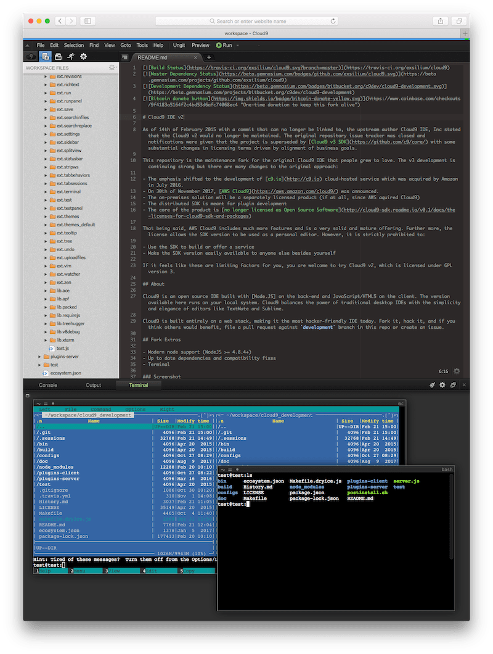
Task: Open the File menu
Action: 41,46
